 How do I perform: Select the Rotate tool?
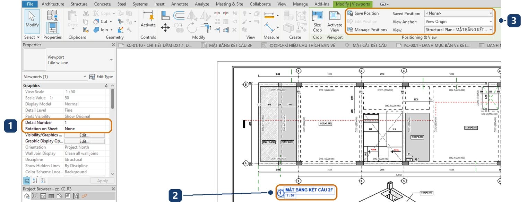[x=192, y=28]
